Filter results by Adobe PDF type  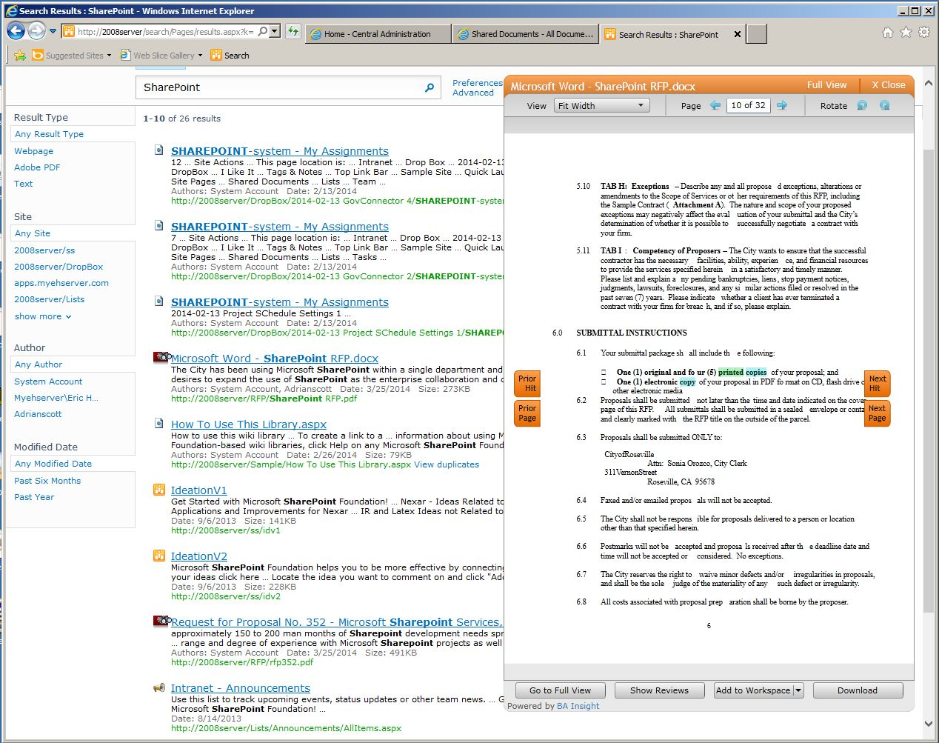37,167
